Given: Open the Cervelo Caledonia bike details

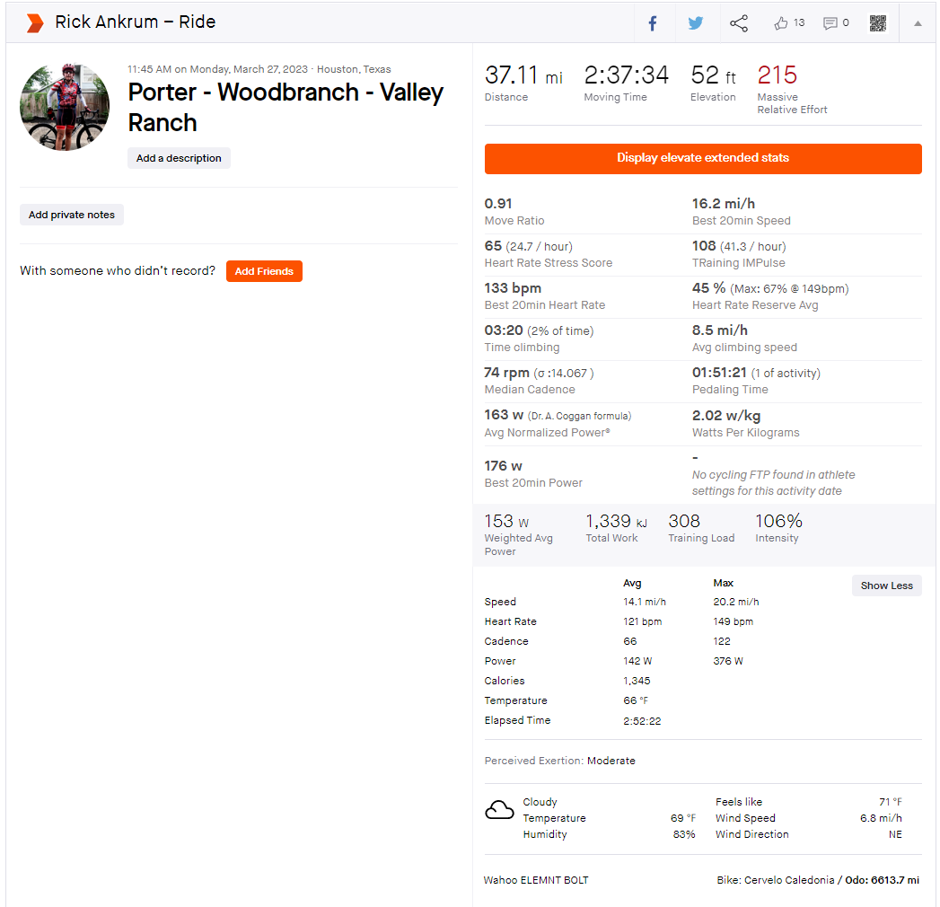Looking at the screenshot, I should tap(789, 880).
